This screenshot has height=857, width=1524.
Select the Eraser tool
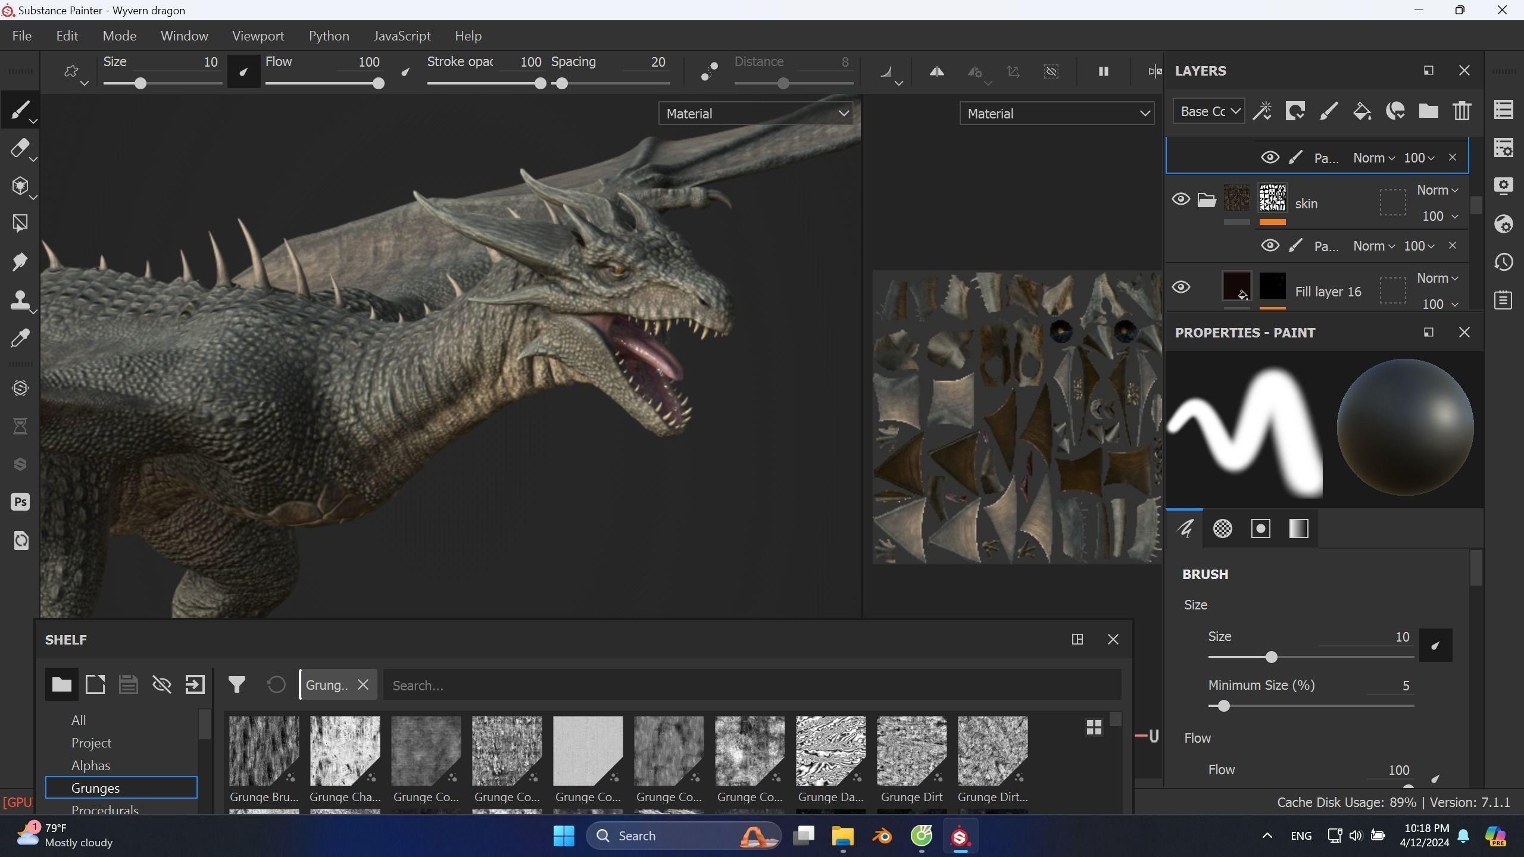pyautogui.click(x=20, y=148)
